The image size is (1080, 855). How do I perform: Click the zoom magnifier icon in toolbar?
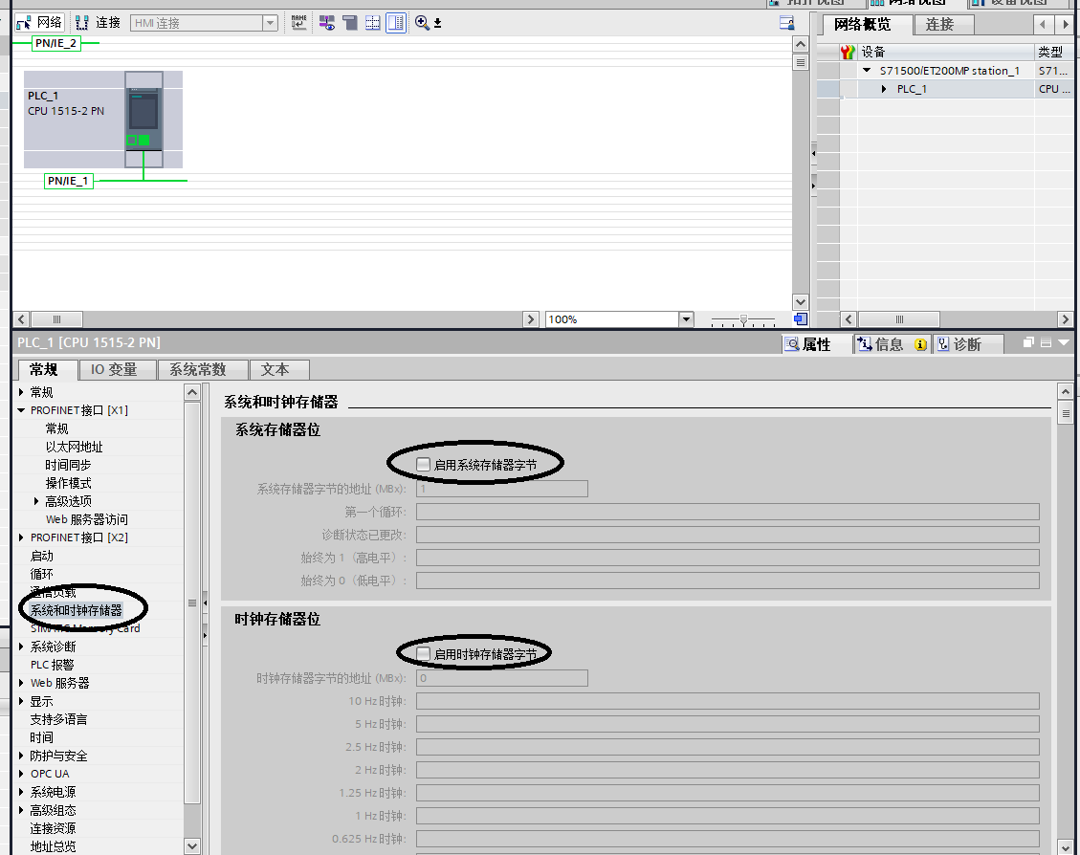422,23
